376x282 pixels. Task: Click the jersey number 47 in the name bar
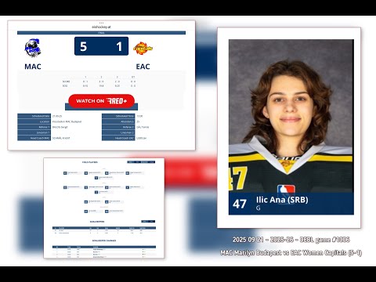[x=240, y=204]
